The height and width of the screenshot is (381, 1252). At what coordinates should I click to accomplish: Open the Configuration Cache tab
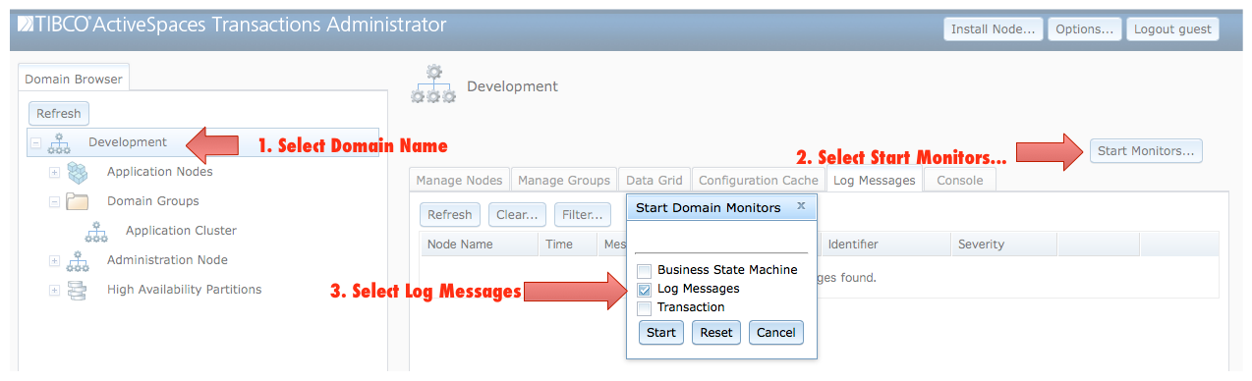(758, 180)
